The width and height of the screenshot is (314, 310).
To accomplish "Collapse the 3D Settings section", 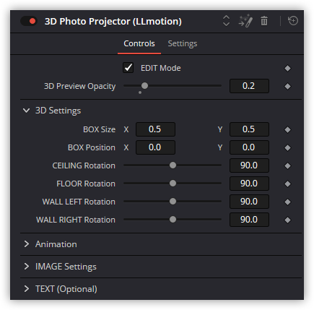I will [26, 111].
